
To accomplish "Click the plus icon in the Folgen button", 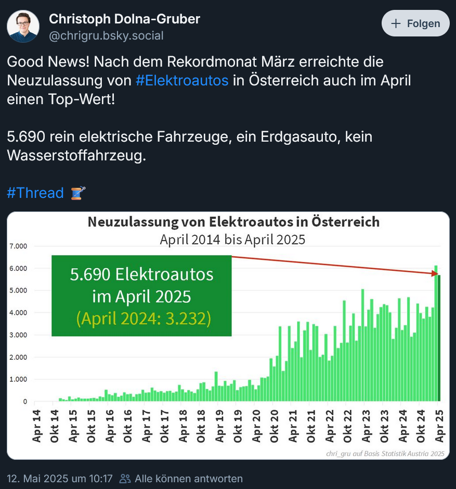I will pyautogui.click(x=396, y=23).
